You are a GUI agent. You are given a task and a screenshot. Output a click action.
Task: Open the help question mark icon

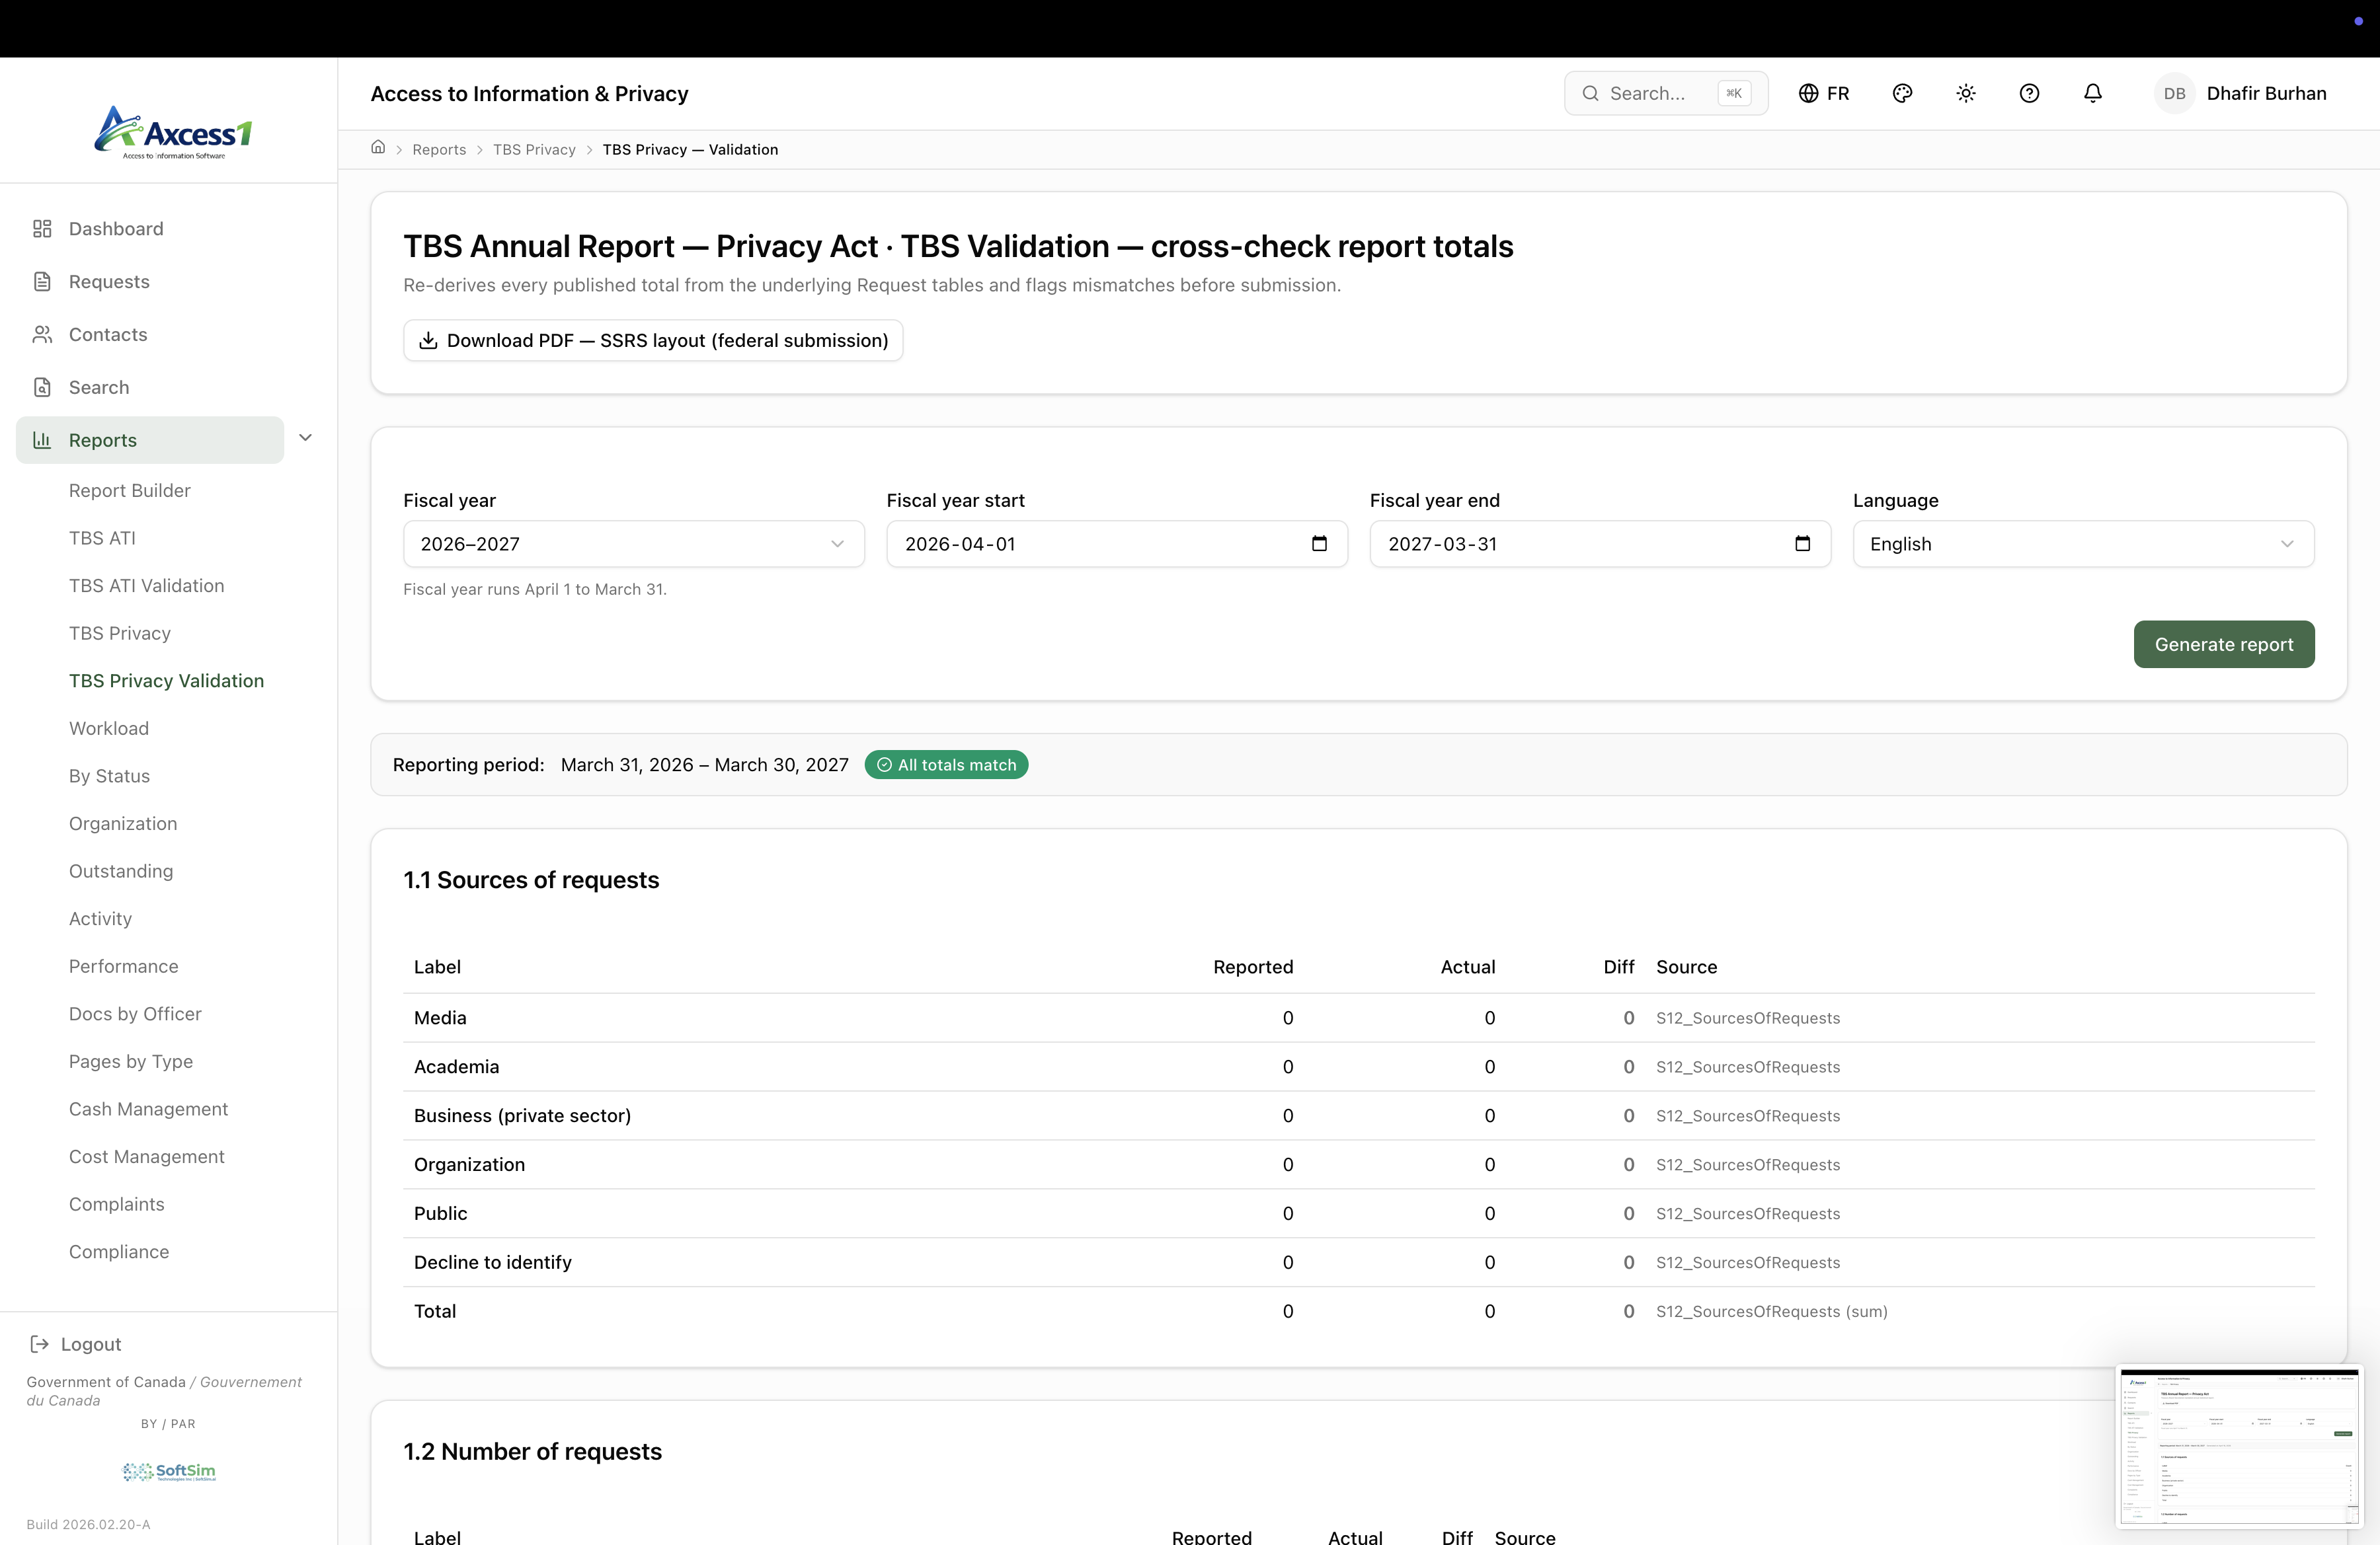(x=2029, y=93)
